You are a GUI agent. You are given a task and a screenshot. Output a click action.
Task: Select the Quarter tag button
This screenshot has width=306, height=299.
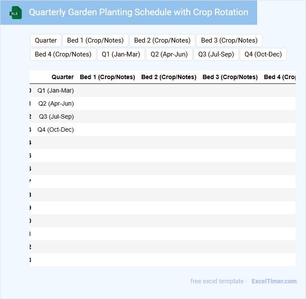pos(46,40)
